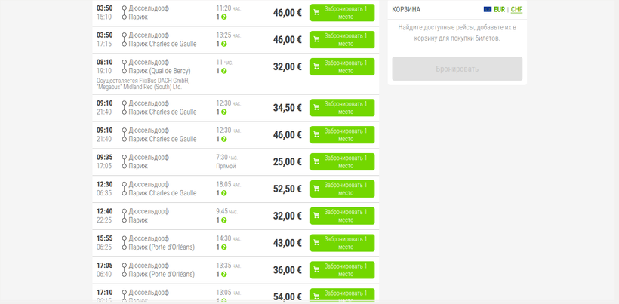Image resolution: width=619 pixels, height=304 pixels.
Task: Switch currency to CHF
Action: [x=516, y=10]
